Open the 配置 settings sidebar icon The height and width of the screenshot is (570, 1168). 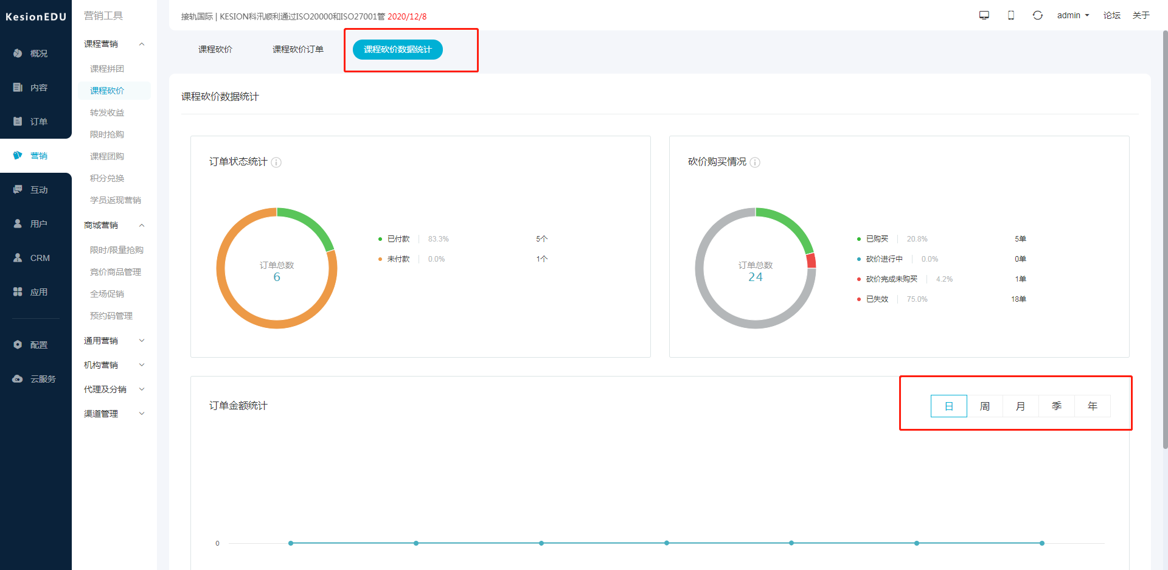pos(18,345)
